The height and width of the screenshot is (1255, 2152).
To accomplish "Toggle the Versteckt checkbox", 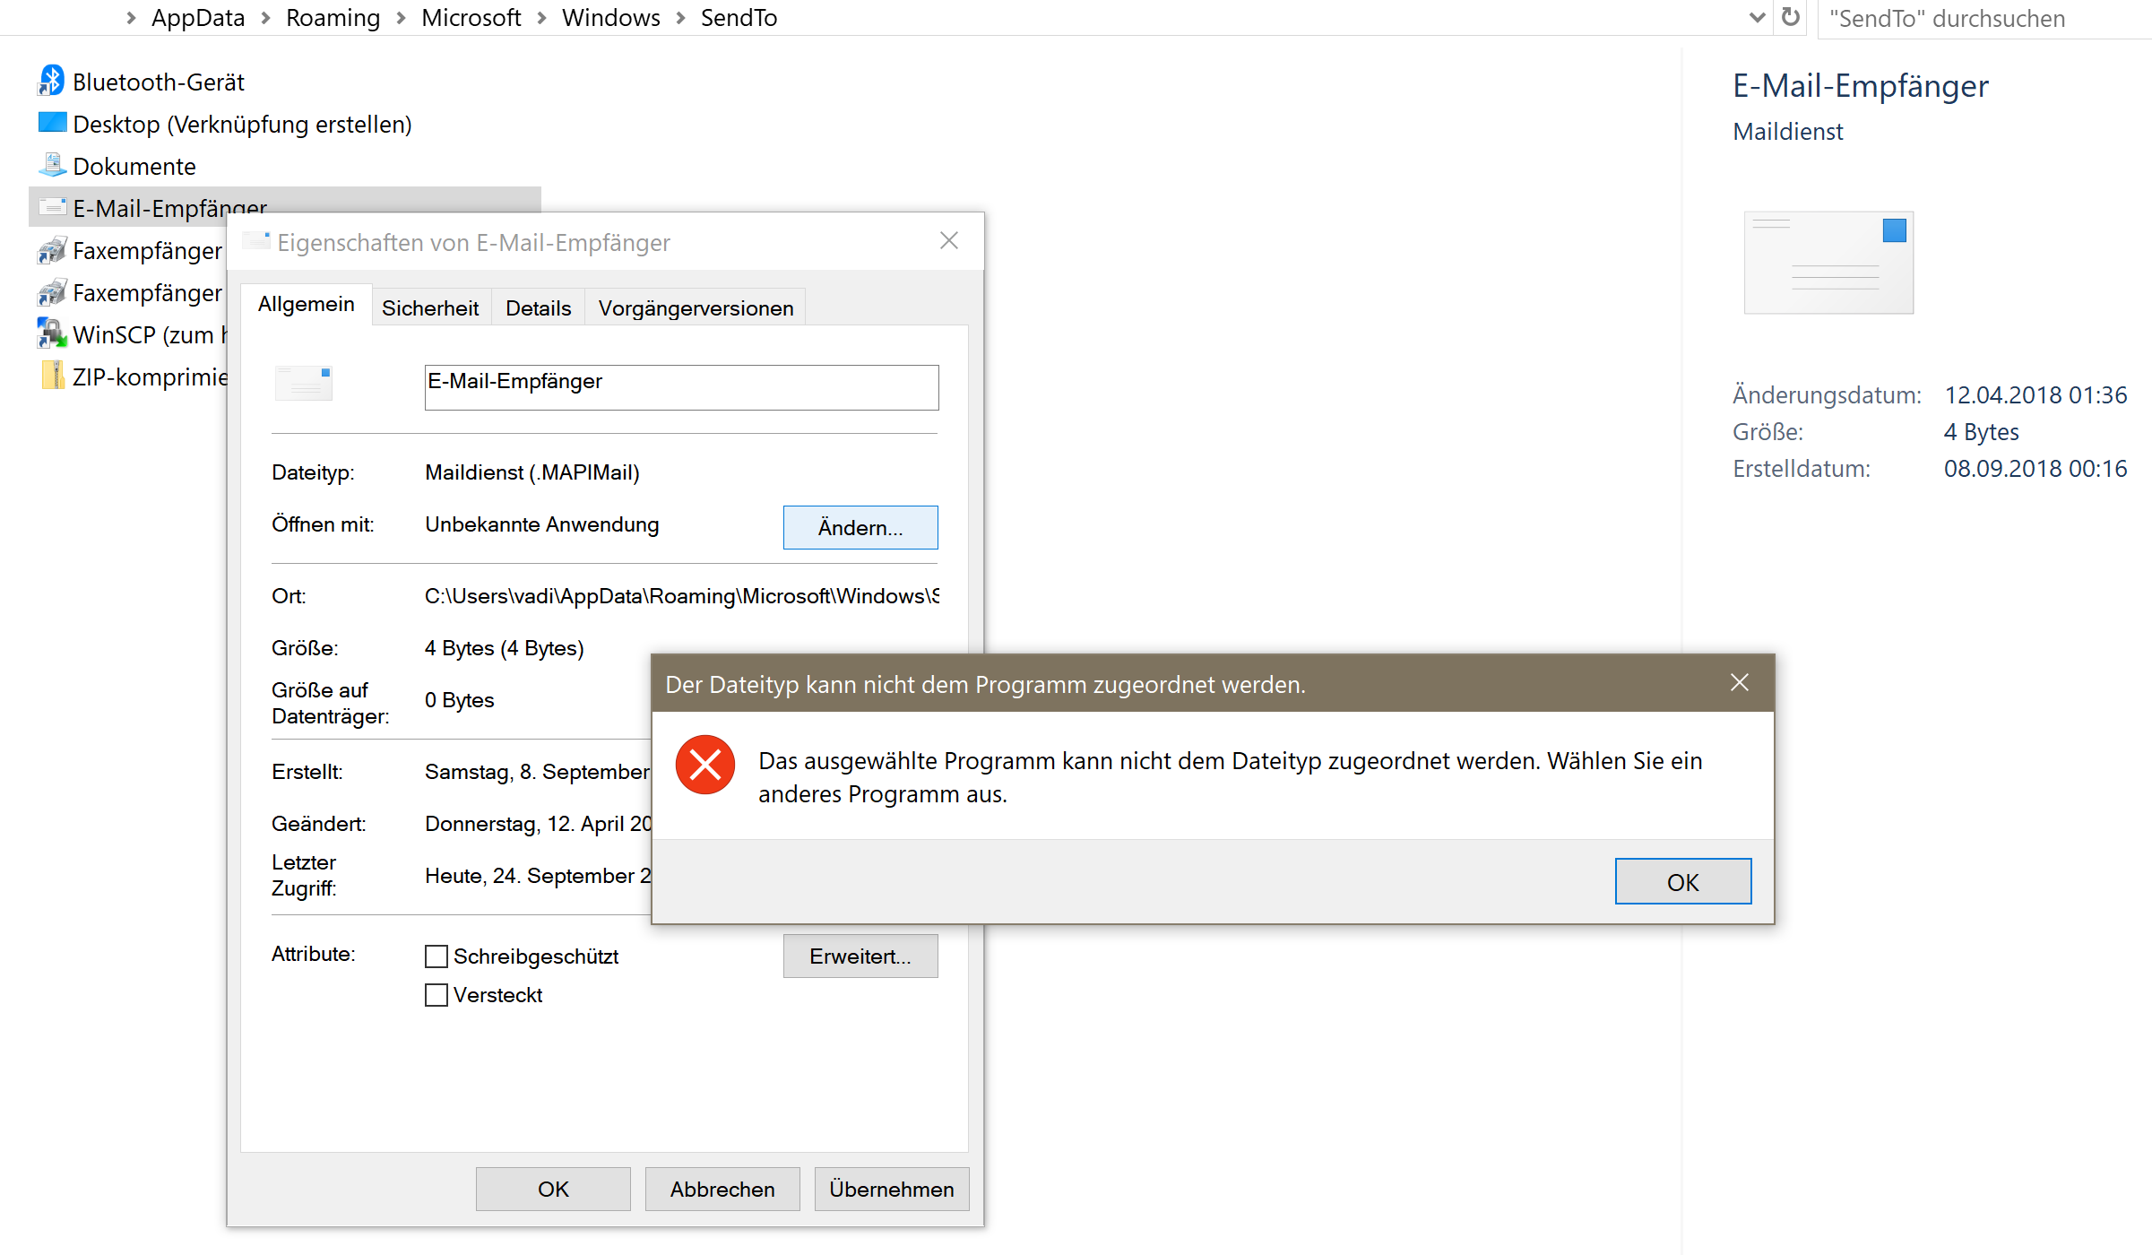I will pos(436,995).
